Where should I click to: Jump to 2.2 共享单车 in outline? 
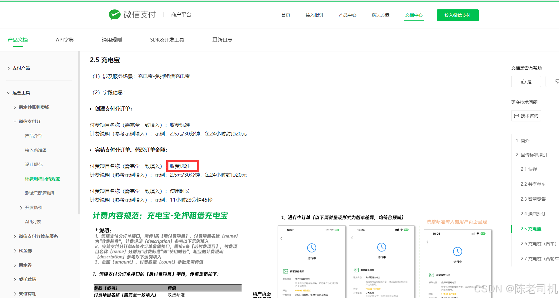(533, 184)
